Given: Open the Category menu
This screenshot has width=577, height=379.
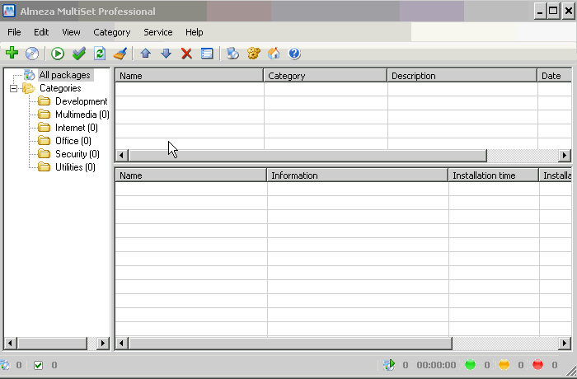Looking at the screenshot, I should 112,32.
